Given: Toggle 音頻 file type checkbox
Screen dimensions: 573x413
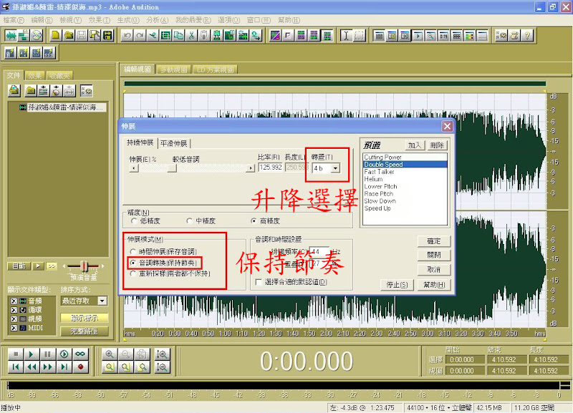Looking at the screenshot, I should pyautogui.click(x=14, y=301).
